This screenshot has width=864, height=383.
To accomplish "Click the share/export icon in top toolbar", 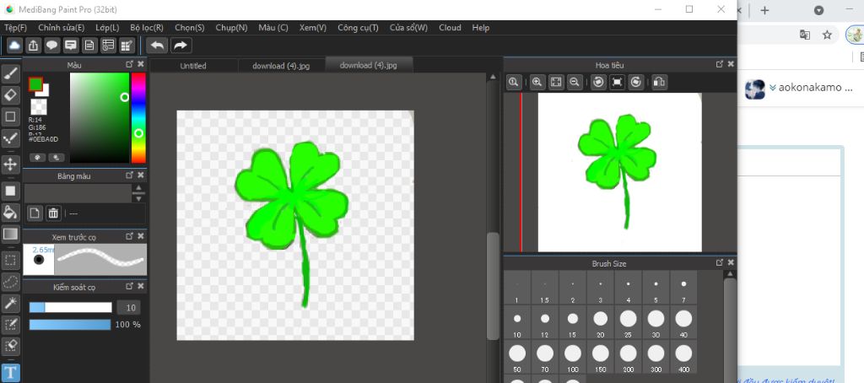I will 34,46.
